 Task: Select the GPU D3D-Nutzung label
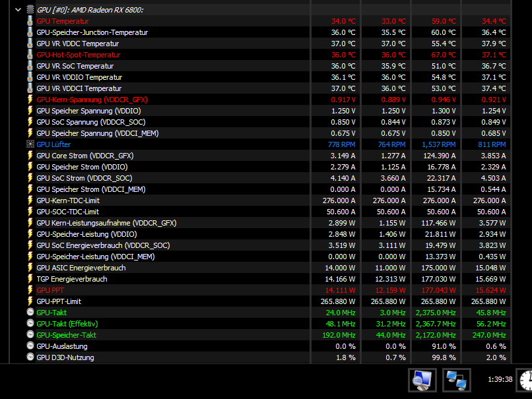pyautogui.click(x=65, y=357)
